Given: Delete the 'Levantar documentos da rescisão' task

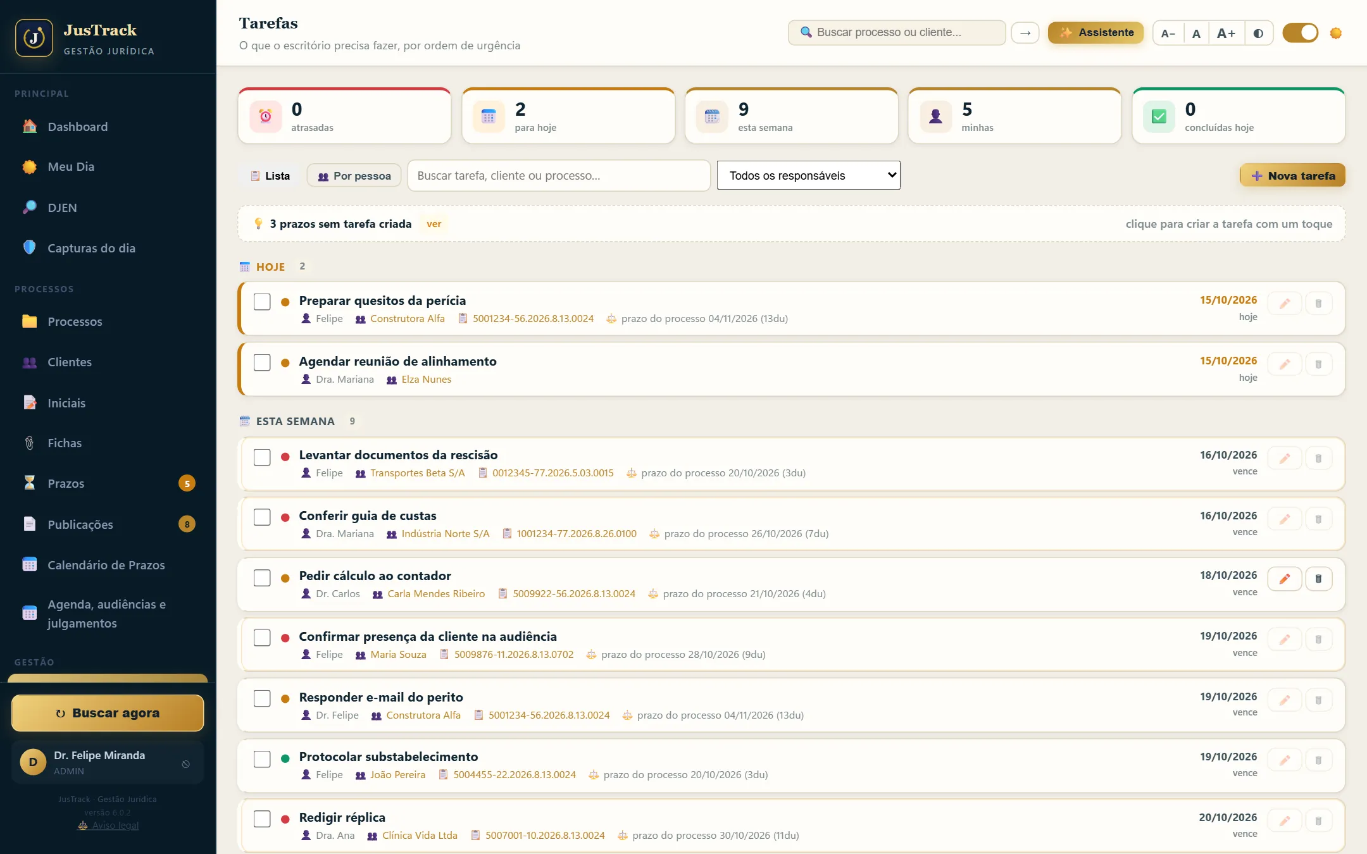Looking at the screenshot, I should pyautogui.click(x=1319, y=458).
